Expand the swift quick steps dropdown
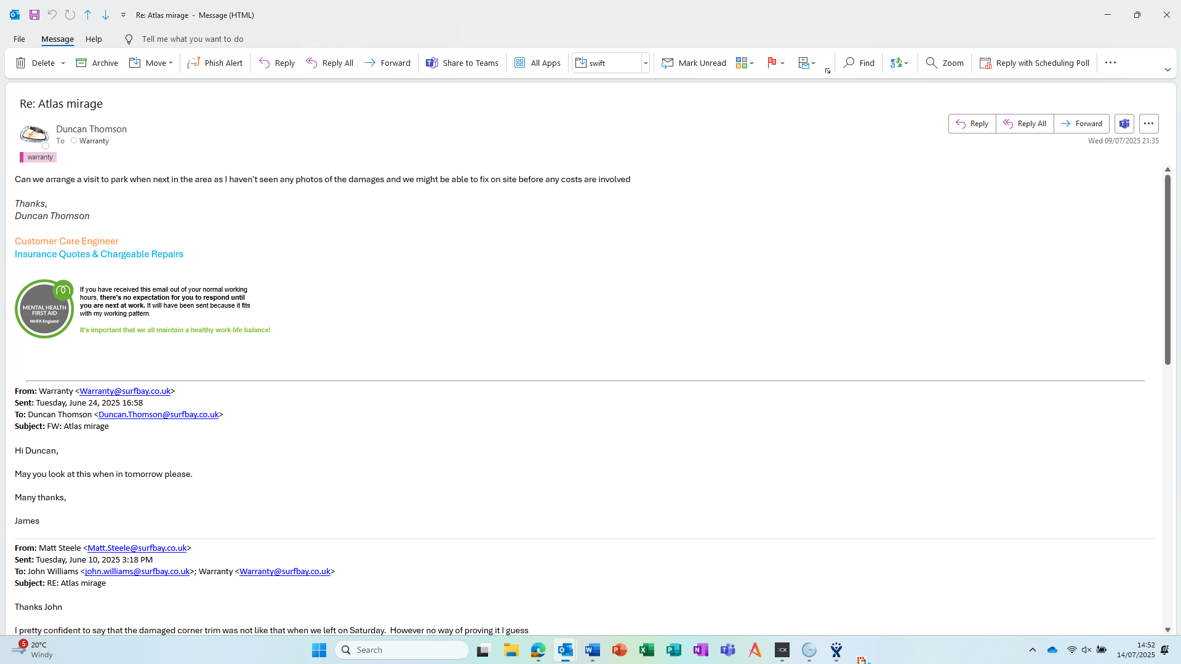This screenshot has width=1181, height=664. 646,63
